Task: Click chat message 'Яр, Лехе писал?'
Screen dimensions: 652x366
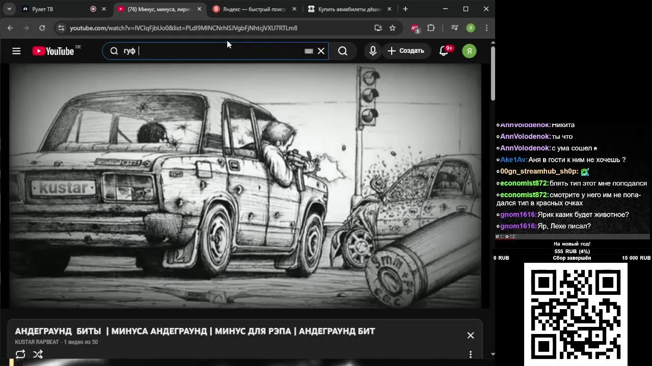Action: 564,226
